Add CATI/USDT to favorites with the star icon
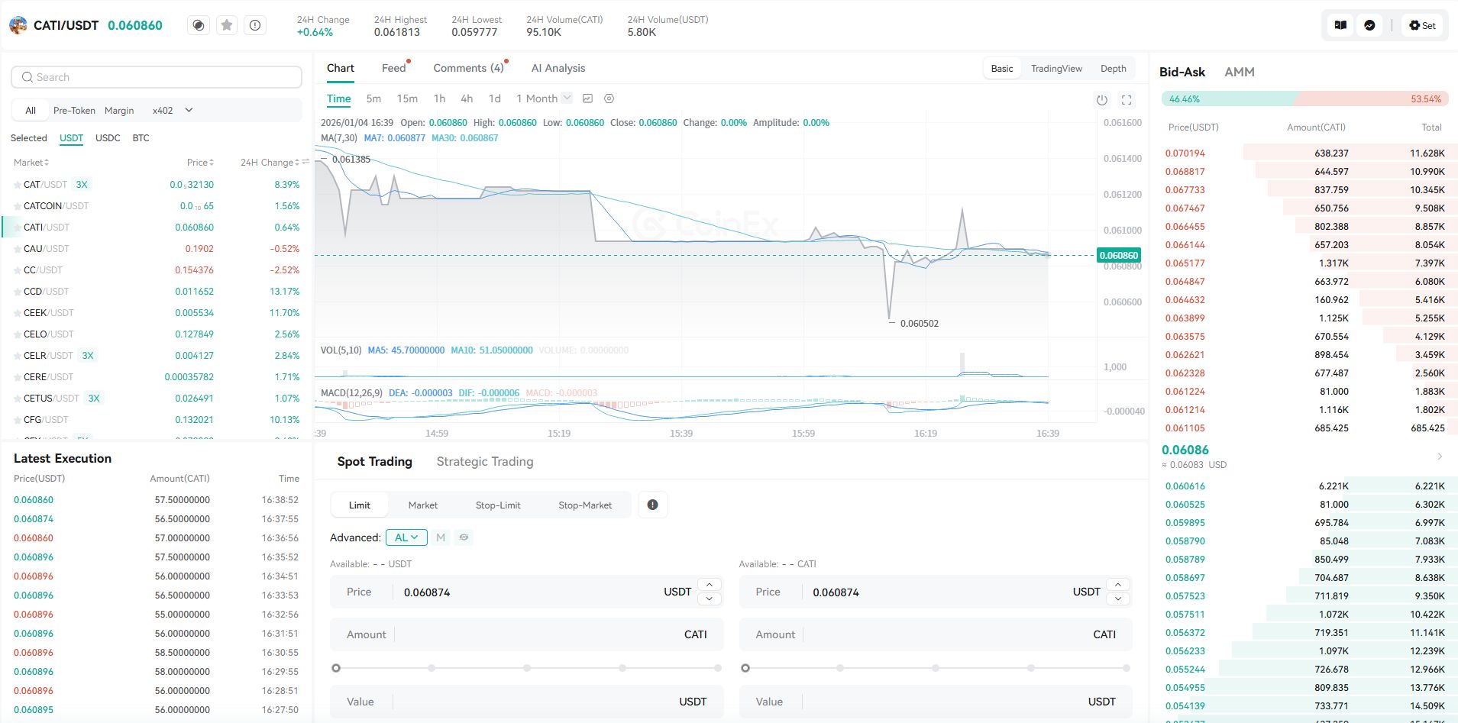Screen dimensions: 1458x723 [227, 25]
